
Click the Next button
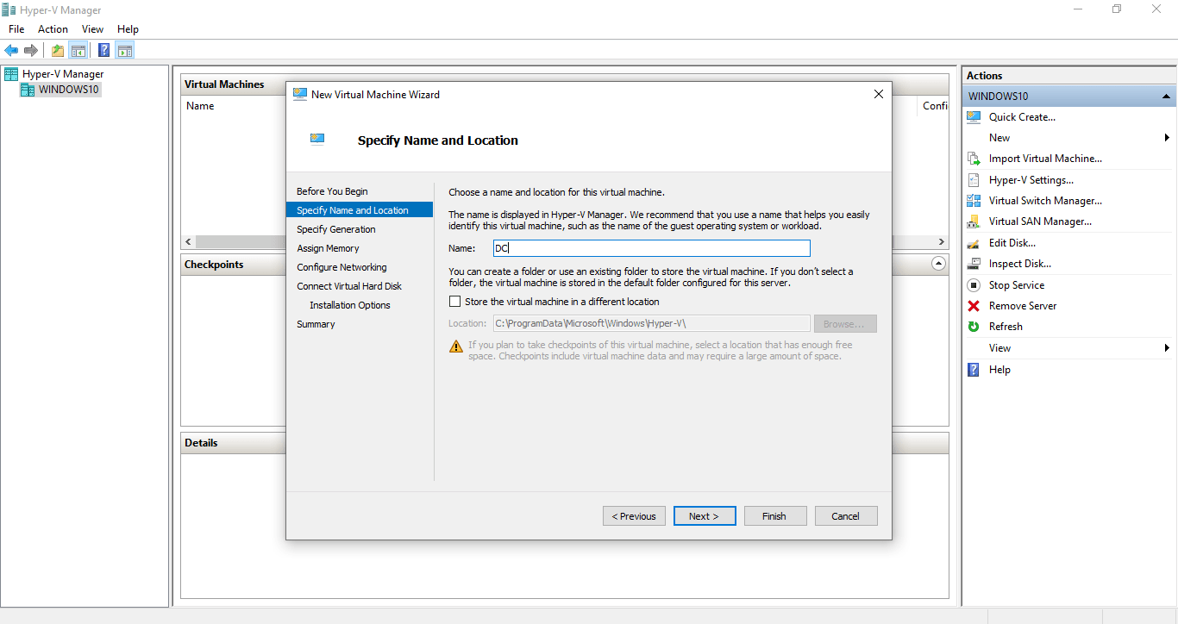705,516
